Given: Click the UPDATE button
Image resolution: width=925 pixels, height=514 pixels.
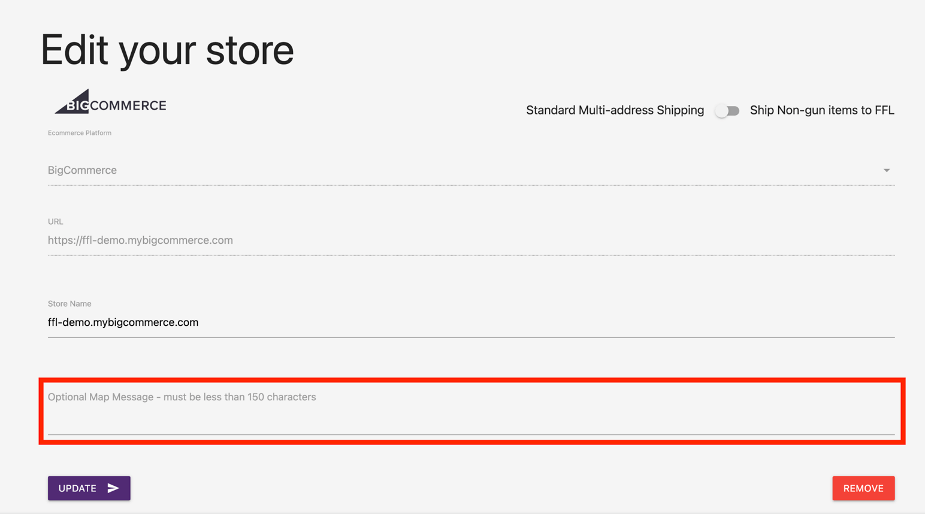Looking at the screenshot, I should [89, 488].
